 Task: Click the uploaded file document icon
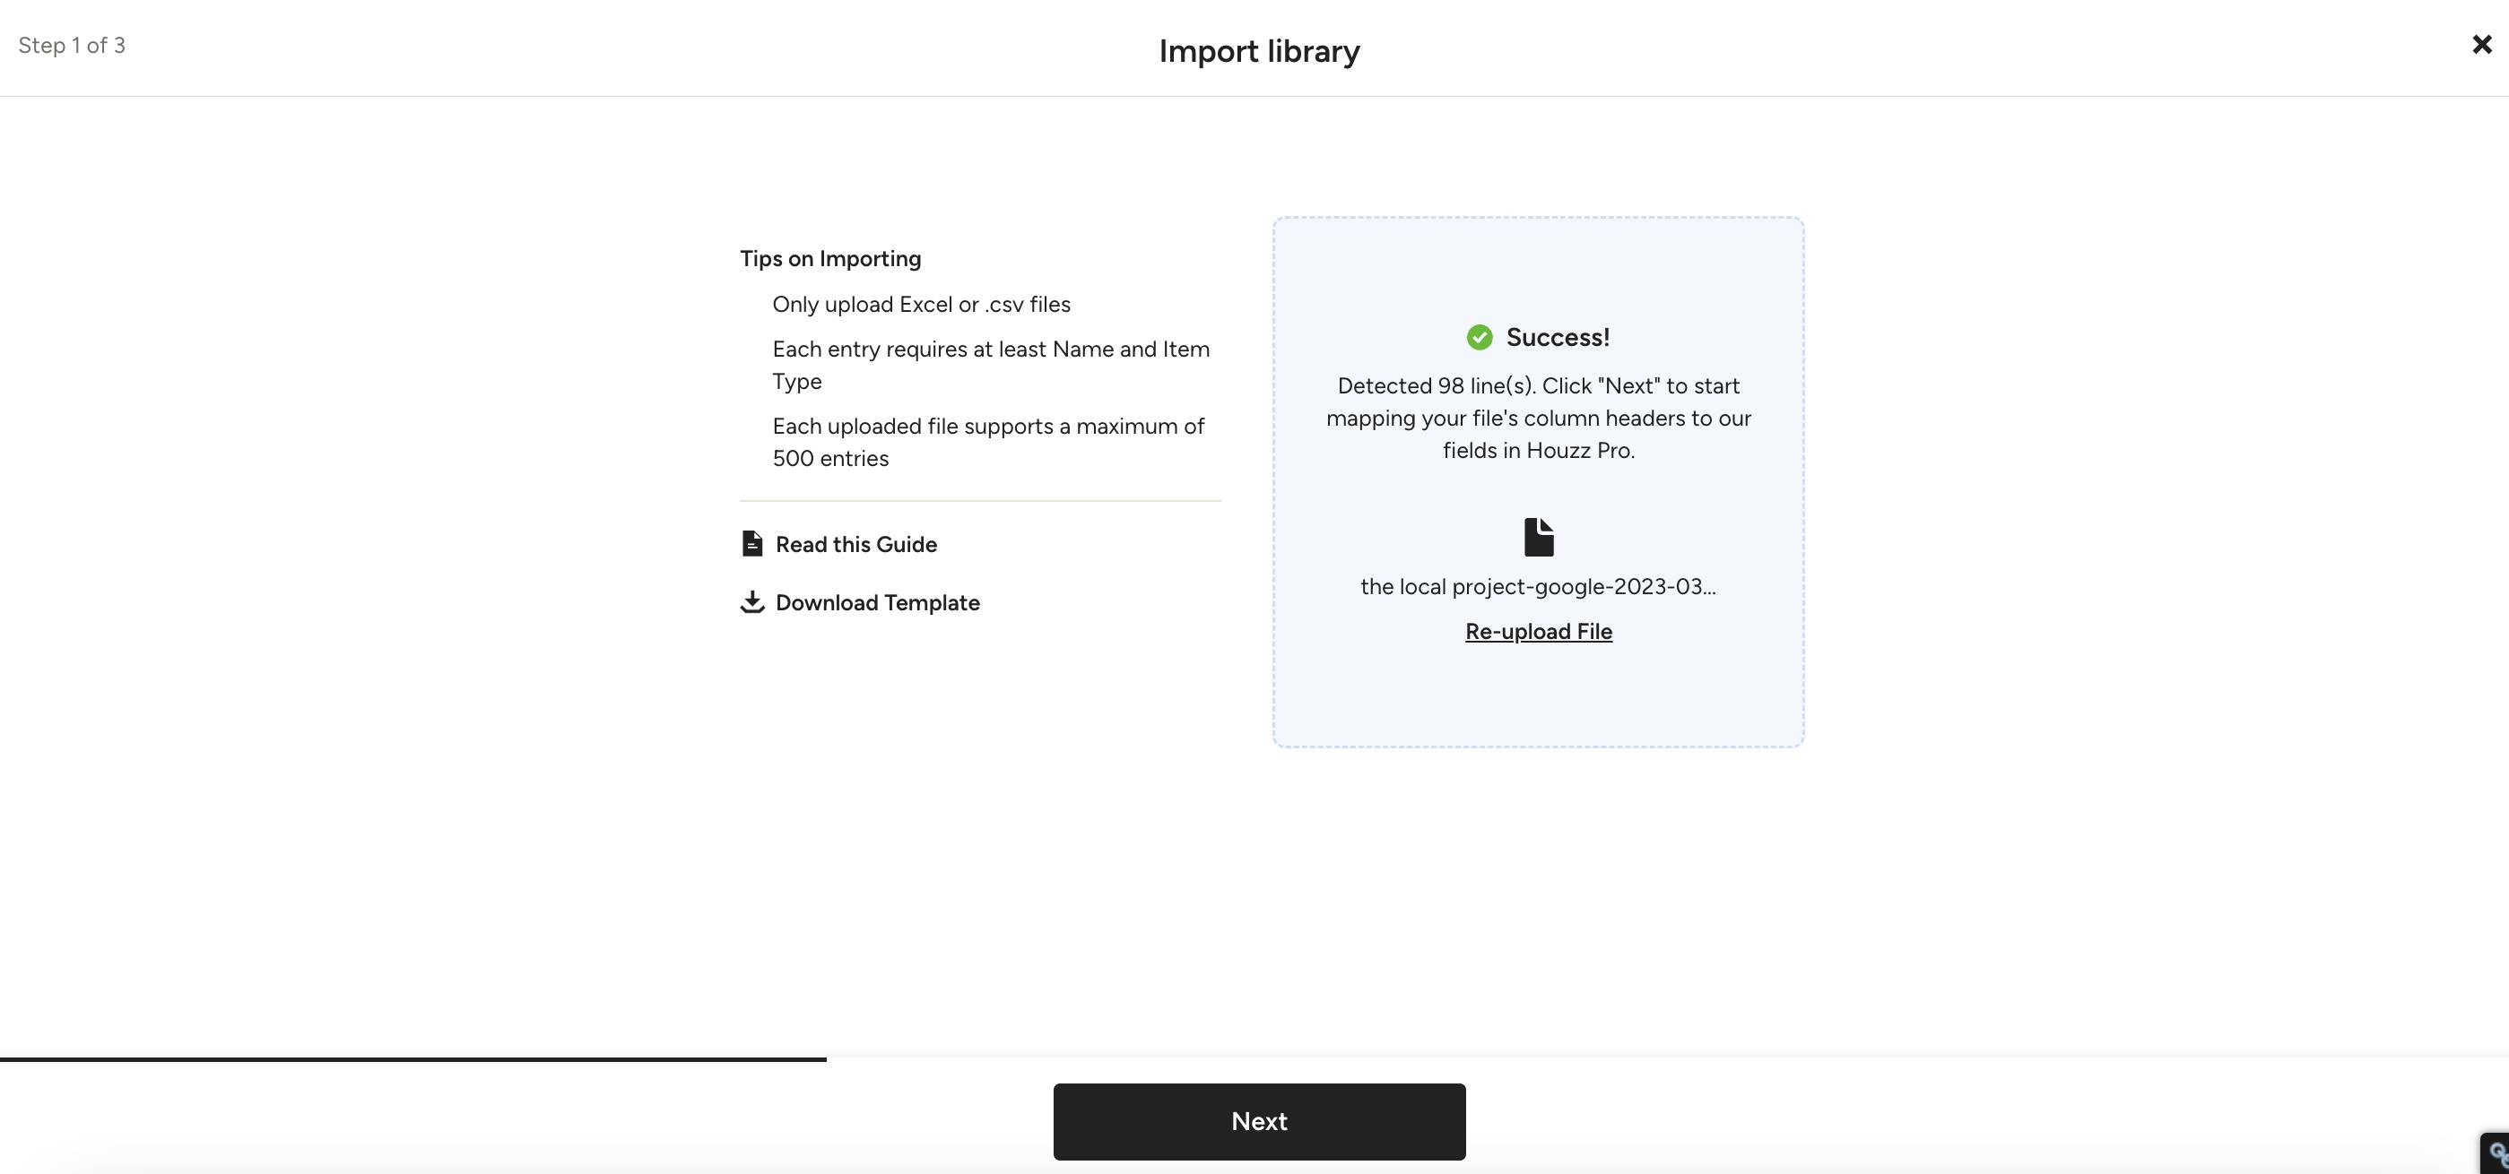click(1538, 538)
